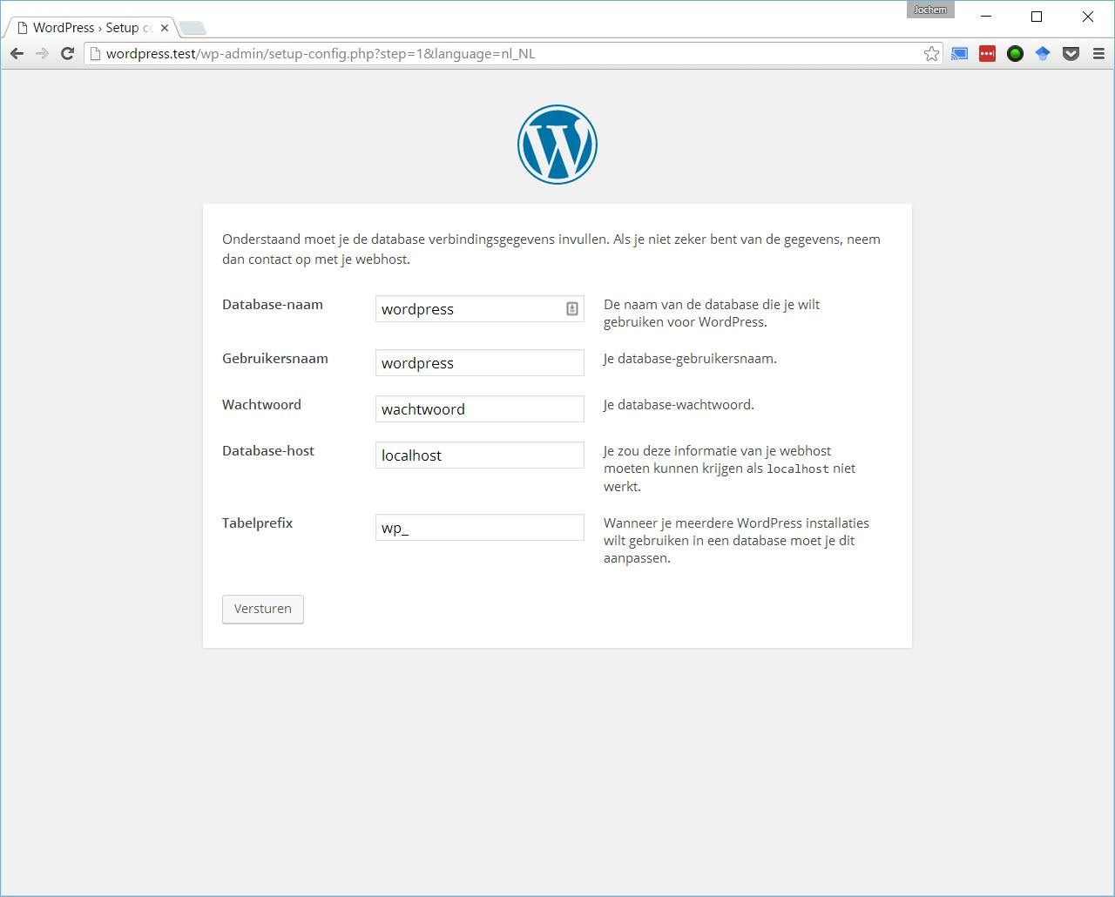The width and height of the screenshot is (1115, 897).
Task: Click the Wachtwoord input field
Action: point(480,409)
